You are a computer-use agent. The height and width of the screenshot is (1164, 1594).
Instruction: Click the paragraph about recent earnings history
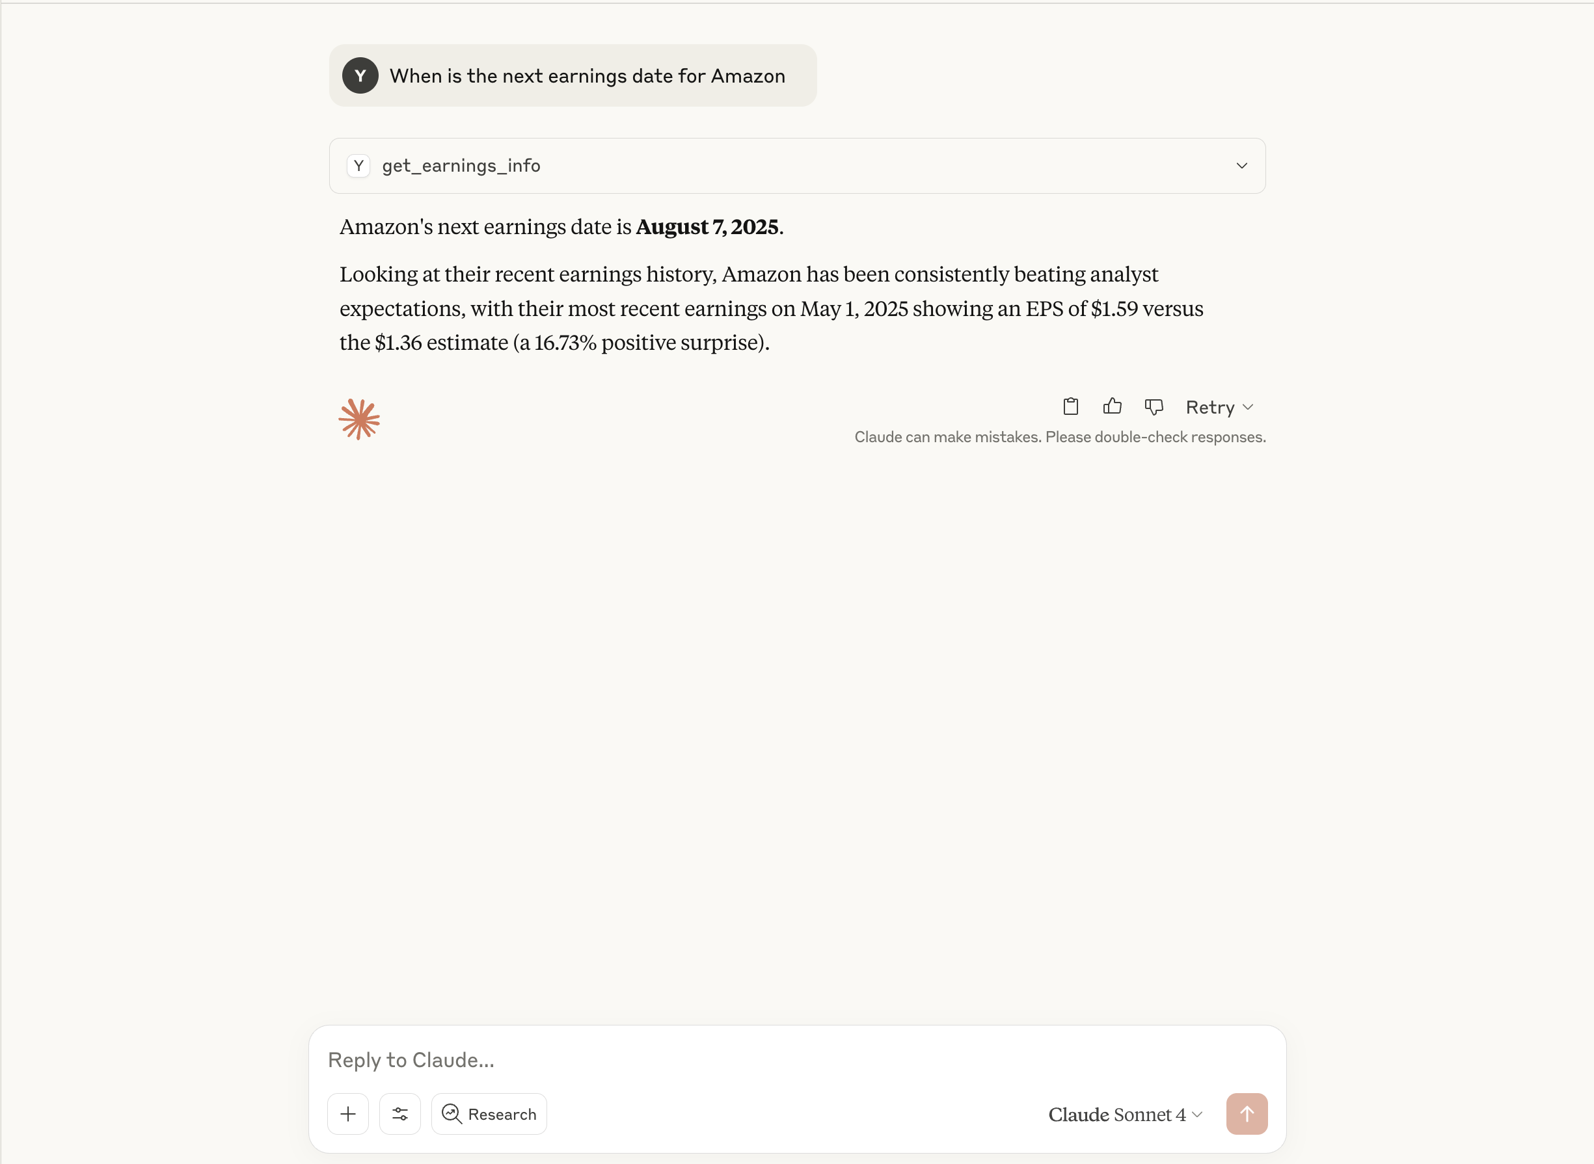tap(771, 309)
